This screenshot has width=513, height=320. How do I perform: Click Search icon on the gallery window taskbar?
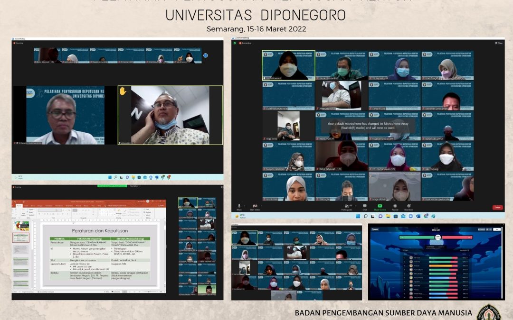point(366,216)
